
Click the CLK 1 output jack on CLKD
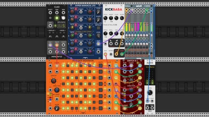click(50, 45)
